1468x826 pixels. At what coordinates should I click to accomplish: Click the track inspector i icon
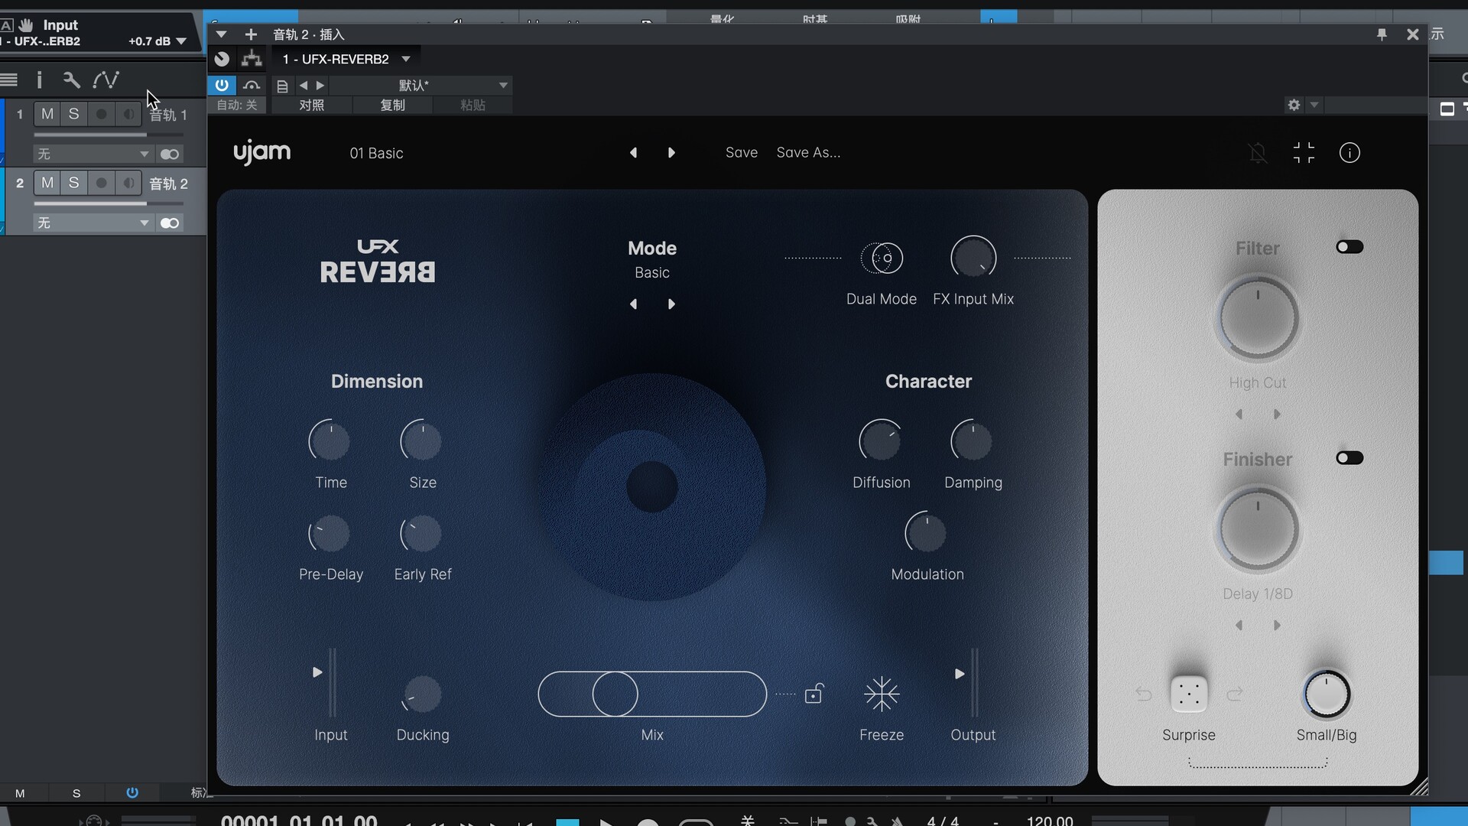pos(39,80)
